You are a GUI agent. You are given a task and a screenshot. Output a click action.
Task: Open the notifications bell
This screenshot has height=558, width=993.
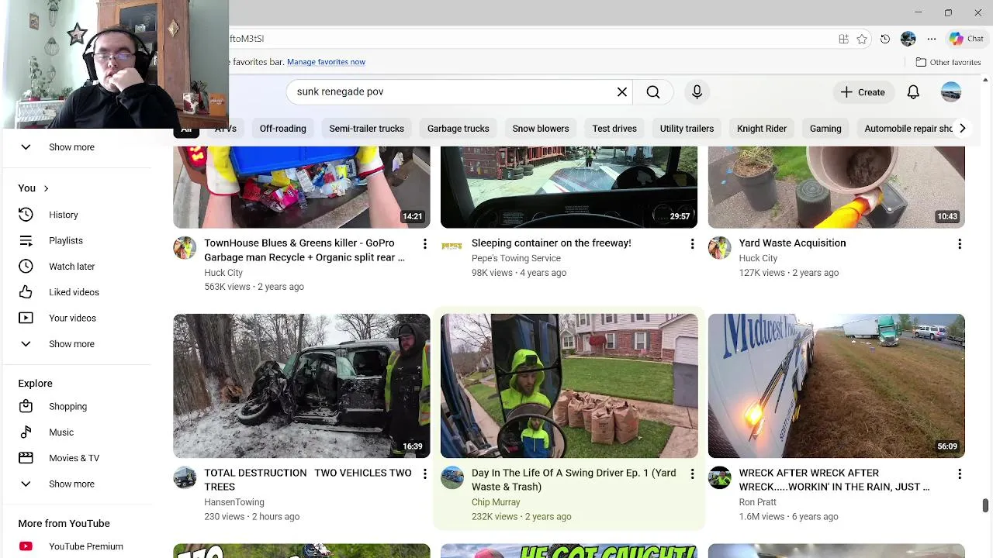coord(913,91)
